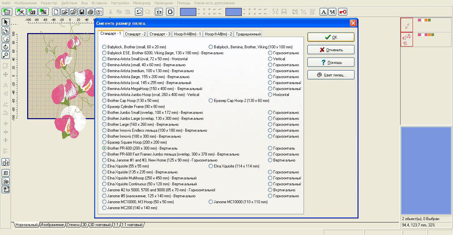This screenshot has height=235, width=453.
Task: Click the hand select-object icon in left toolbar
Action: [x=6, y=162]
